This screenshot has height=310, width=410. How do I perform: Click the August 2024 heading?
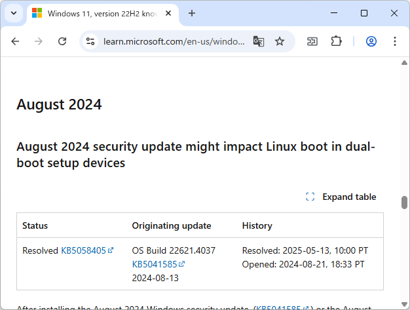[x=59, y=104]
